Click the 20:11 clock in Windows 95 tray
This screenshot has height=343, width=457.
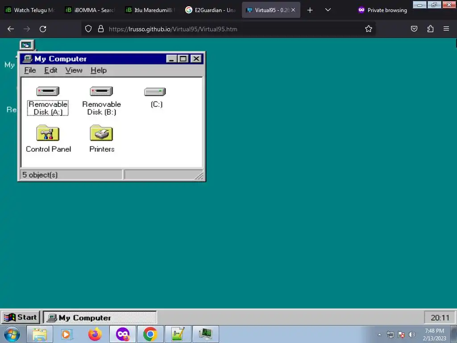pyautogui.click(x=440, y=318)
